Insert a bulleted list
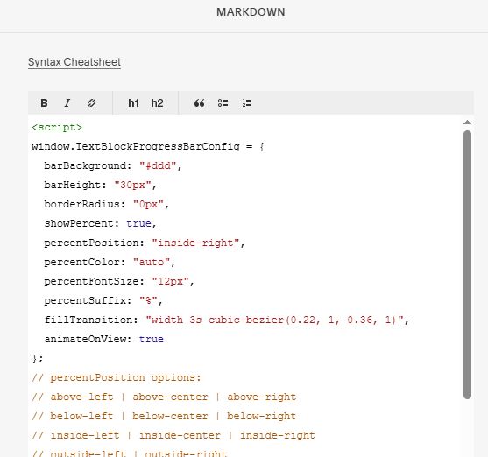The image size is (488, 457). point(223,103)
